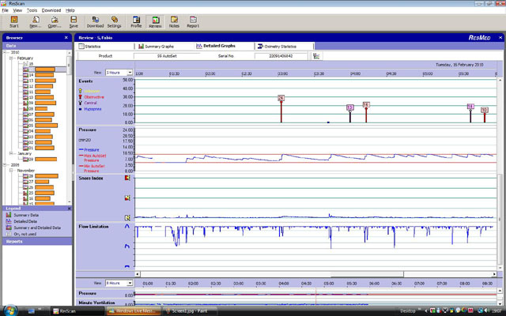
Task: Switch to ResScan taskbar button
Action: tap(77, 310)
